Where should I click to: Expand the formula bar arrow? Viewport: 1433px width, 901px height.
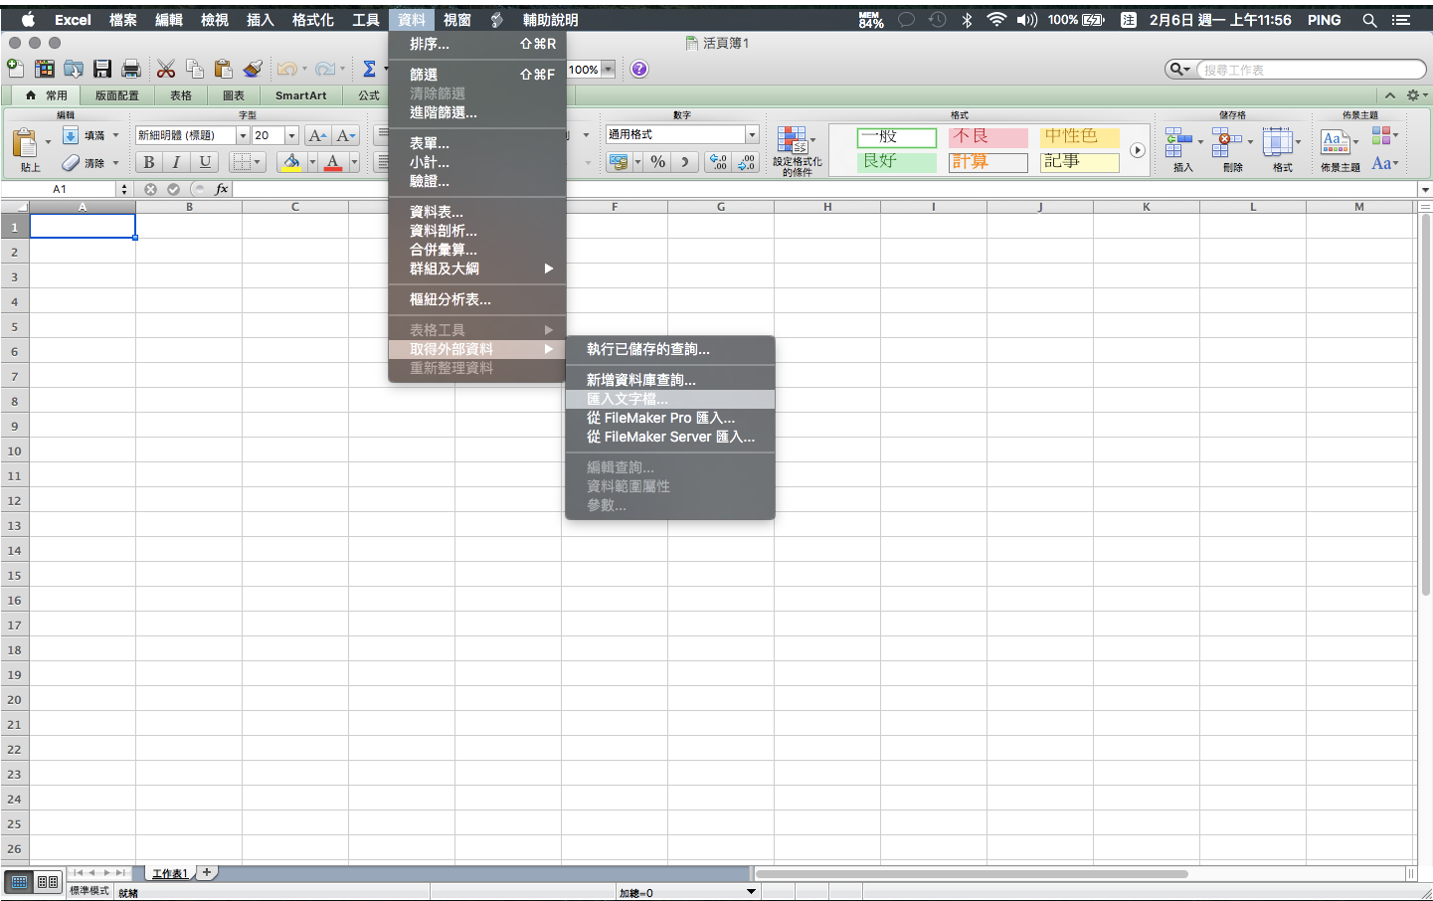click(x=1425, y=189)
